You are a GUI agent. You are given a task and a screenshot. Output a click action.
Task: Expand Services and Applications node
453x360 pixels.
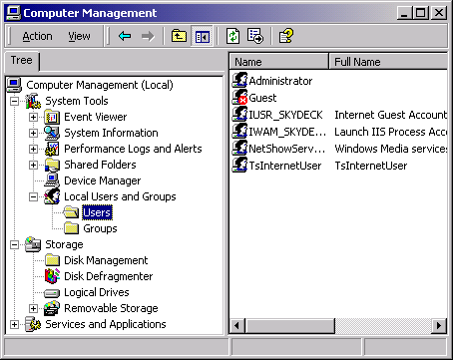coord(14,324)
